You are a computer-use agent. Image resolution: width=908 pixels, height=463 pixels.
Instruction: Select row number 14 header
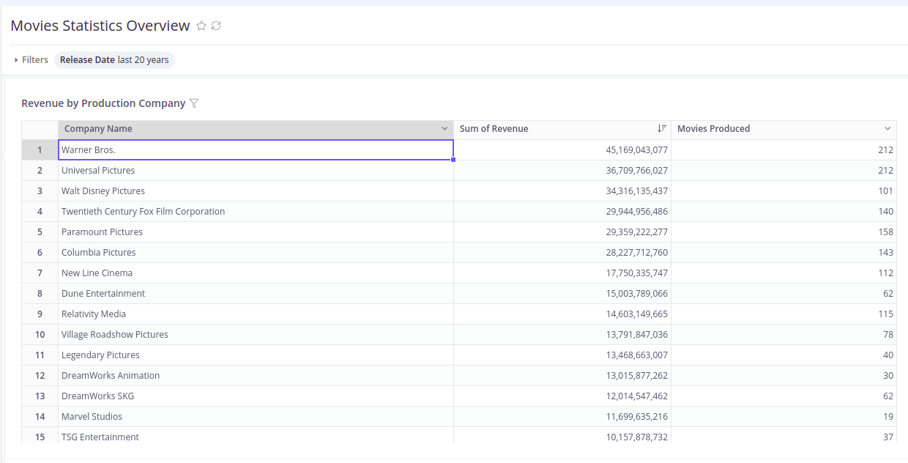coord(40,416)
